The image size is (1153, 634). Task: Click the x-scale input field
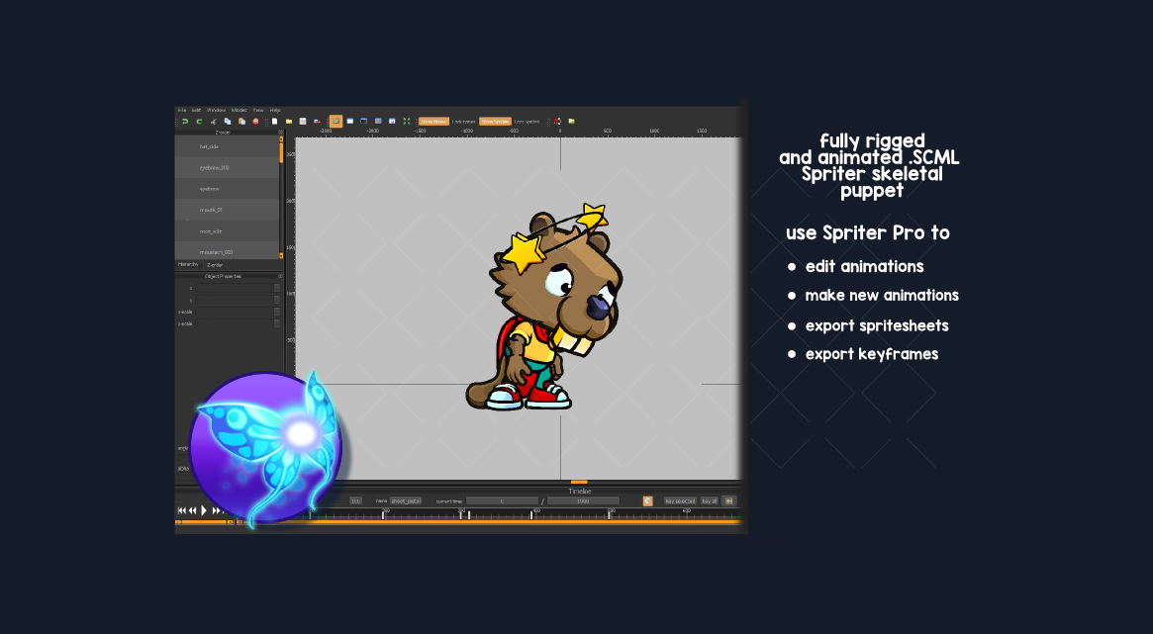pyautogui.click(x=234, y=312)
